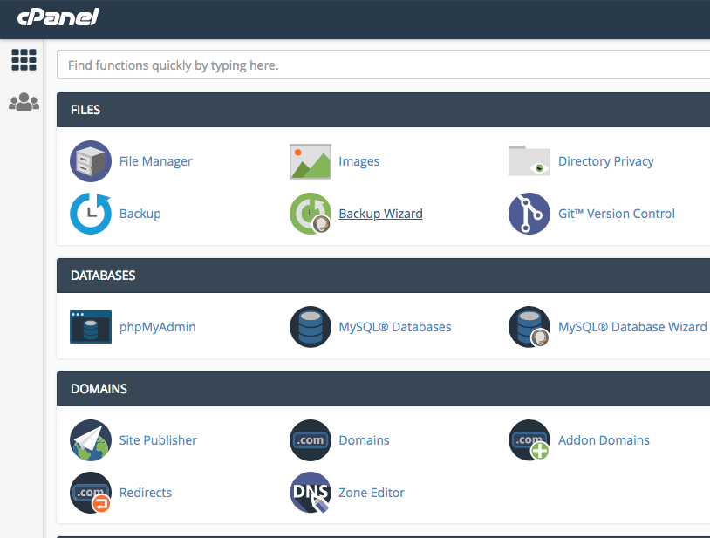Click the MySQL Database Wizard icon
The image size is (710, 538).
pyautogui.click(x=529, y=327)
